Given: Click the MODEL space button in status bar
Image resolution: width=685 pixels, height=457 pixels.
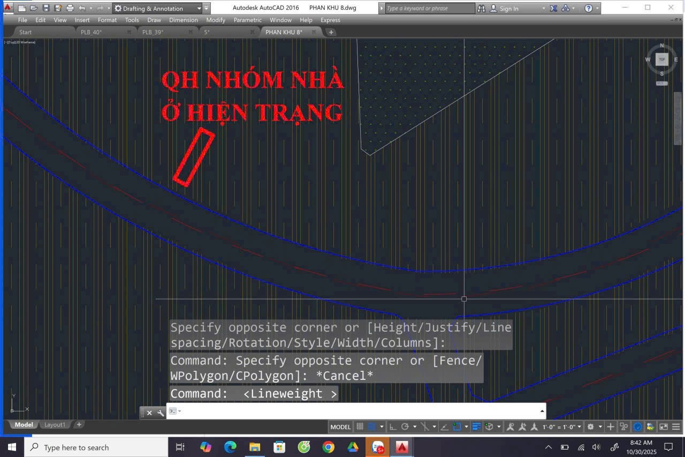Looking at the screenshot, I should coord(340,426).
